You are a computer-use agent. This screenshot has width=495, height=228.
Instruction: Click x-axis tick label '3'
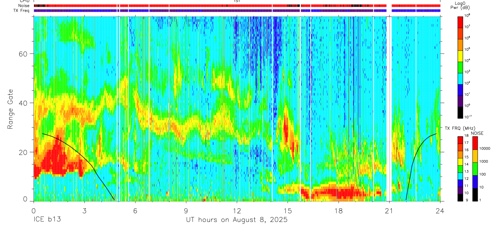click(84, 210)
